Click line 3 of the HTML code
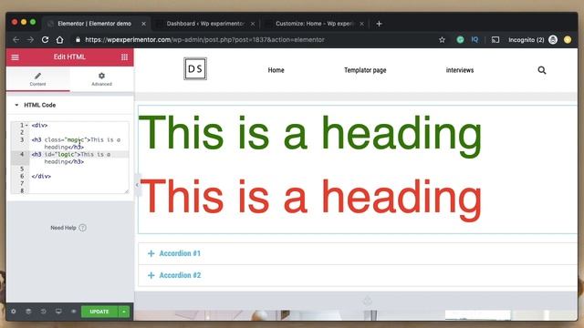 click(76, 144)
